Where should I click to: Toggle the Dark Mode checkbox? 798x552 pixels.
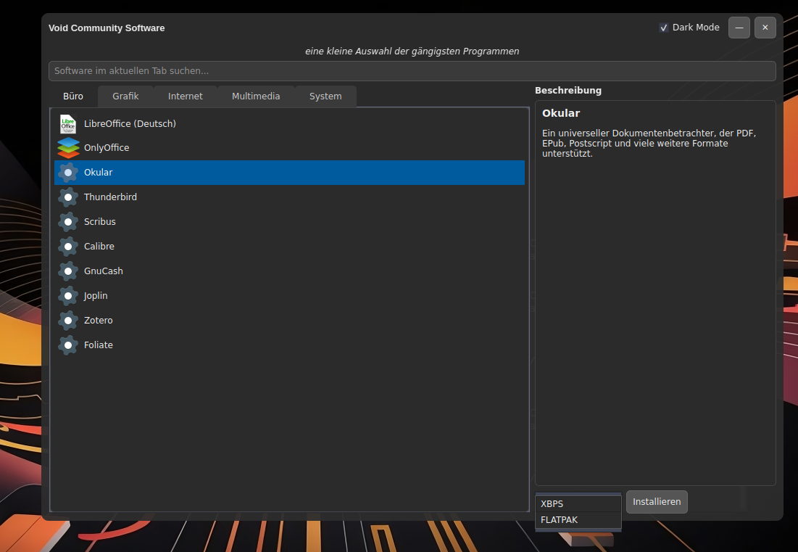click(663, 28)
